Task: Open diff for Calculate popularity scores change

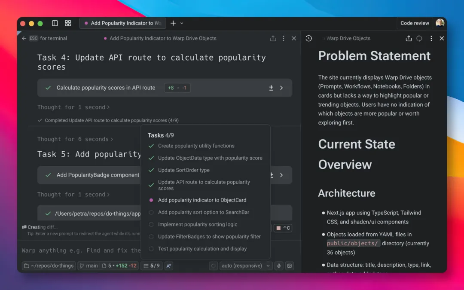Action: pyautogui.click(x=271, y=88)
